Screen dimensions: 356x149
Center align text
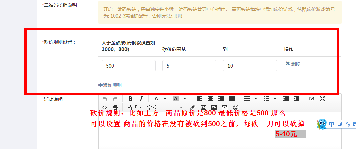tap(210, 99)
